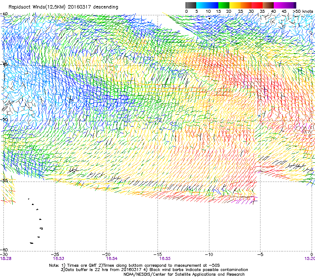Click the -60 latitude axis label
The height and width of the screenshot is (277, 315).
pos(4,250)
